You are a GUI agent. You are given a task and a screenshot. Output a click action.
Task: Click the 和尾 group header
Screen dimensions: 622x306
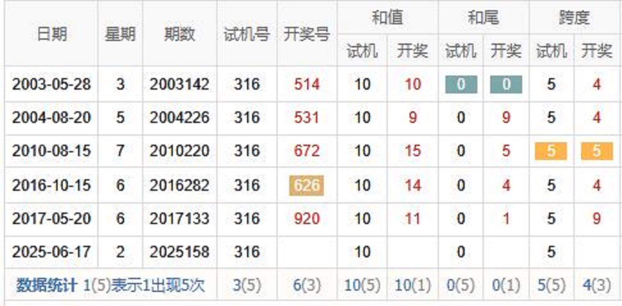point(483,17)
